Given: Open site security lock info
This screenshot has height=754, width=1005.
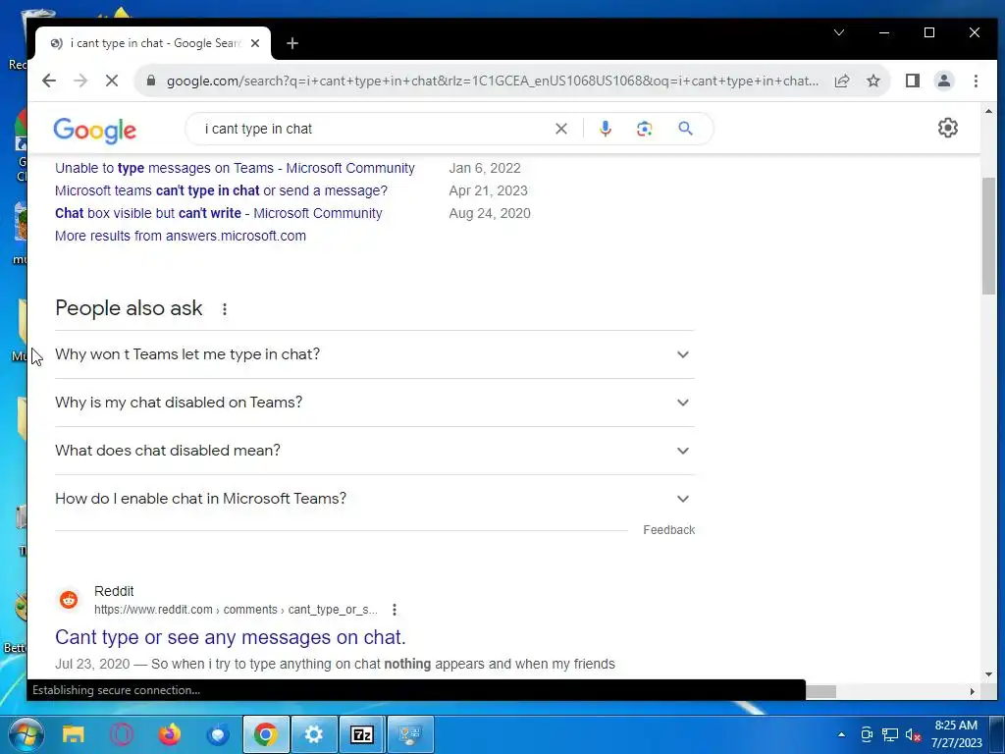Looking at the screenshot, I should [x=150, y=81].
